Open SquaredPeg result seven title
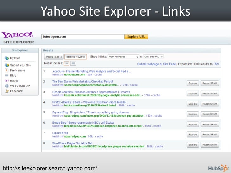The image size is (231, 173). point(60,133)
